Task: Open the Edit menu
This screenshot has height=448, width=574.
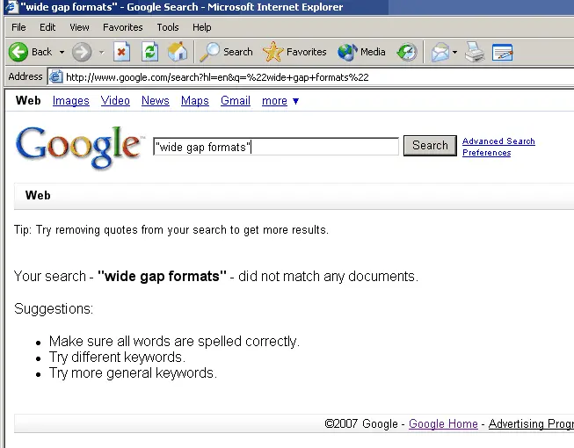Action: click(47, 27)
